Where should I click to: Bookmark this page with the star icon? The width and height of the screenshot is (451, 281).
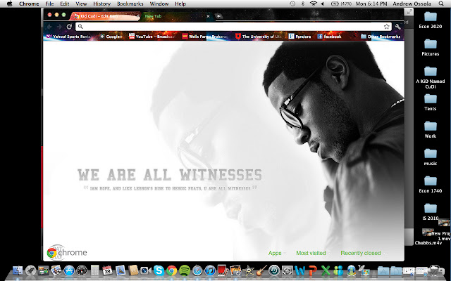[x=387, y=27]
